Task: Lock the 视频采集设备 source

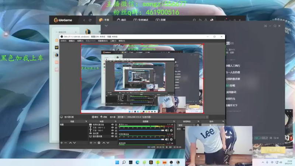Action: (x=116, y=125)
